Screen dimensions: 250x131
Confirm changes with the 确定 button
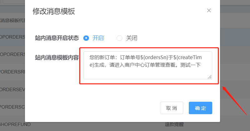tap(200, 108)
